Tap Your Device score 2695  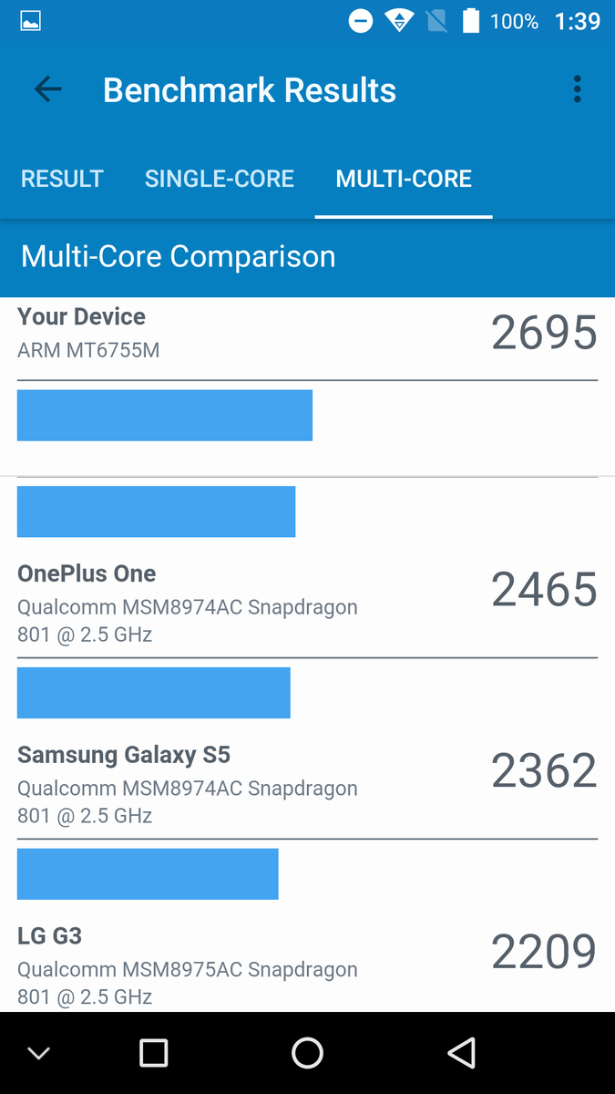(x=544, y=332)
